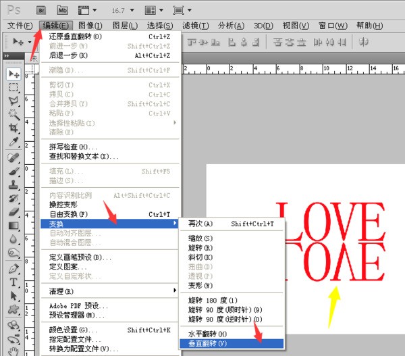Select the Dodge tool

pos(13,253)
